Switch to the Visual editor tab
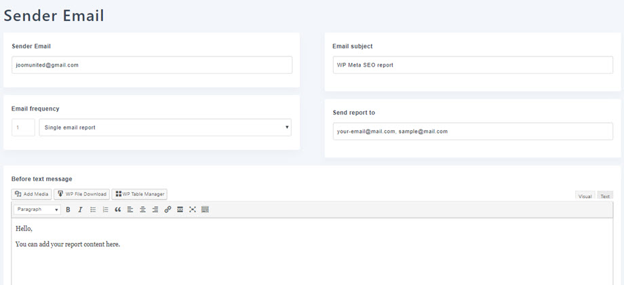Screen dimensions: 624x285 click(585, 196)
